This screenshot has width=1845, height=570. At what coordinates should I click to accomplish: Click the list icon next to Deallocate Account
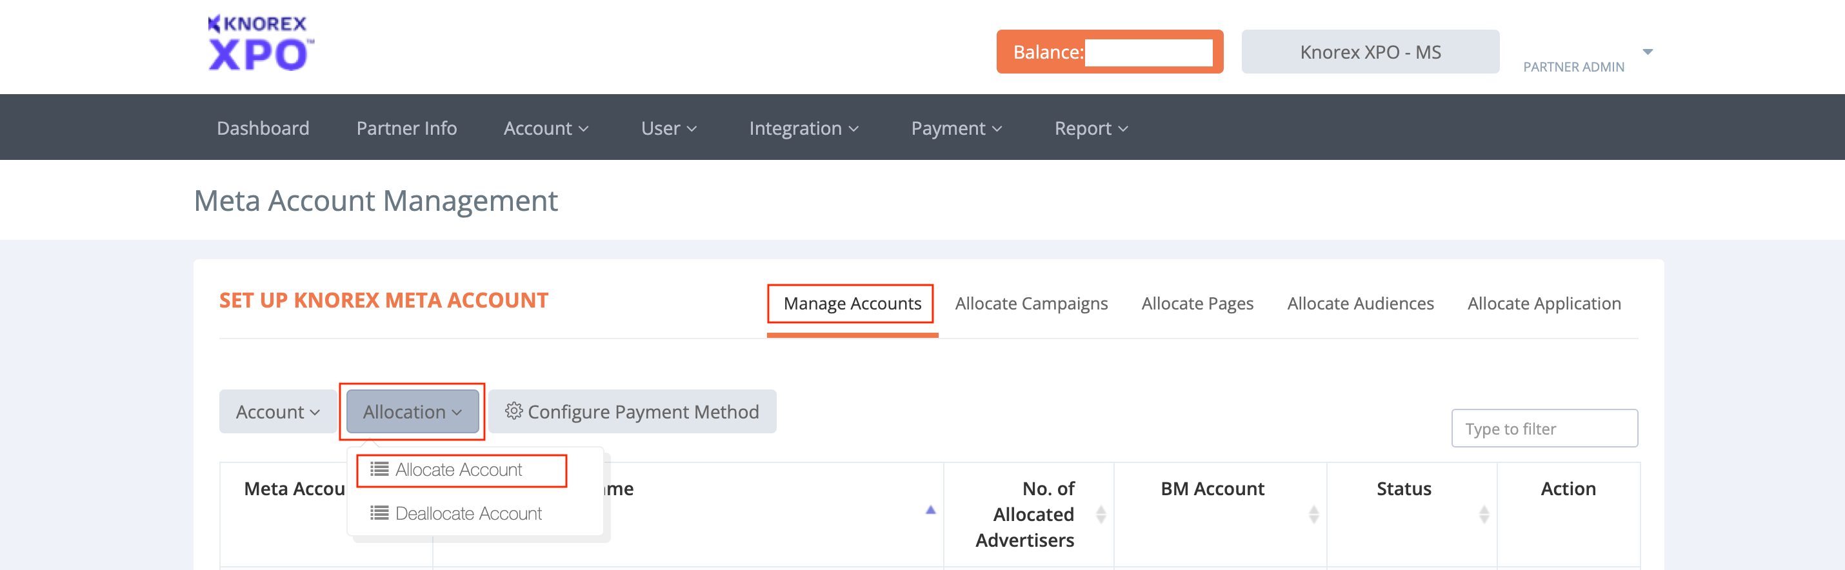[x=379, y=513]
